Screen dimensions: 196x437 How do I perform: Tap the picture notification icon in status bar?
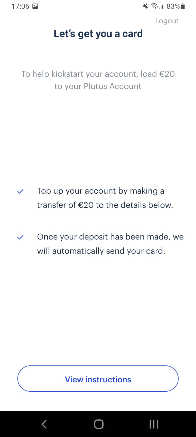click(35, 6)
